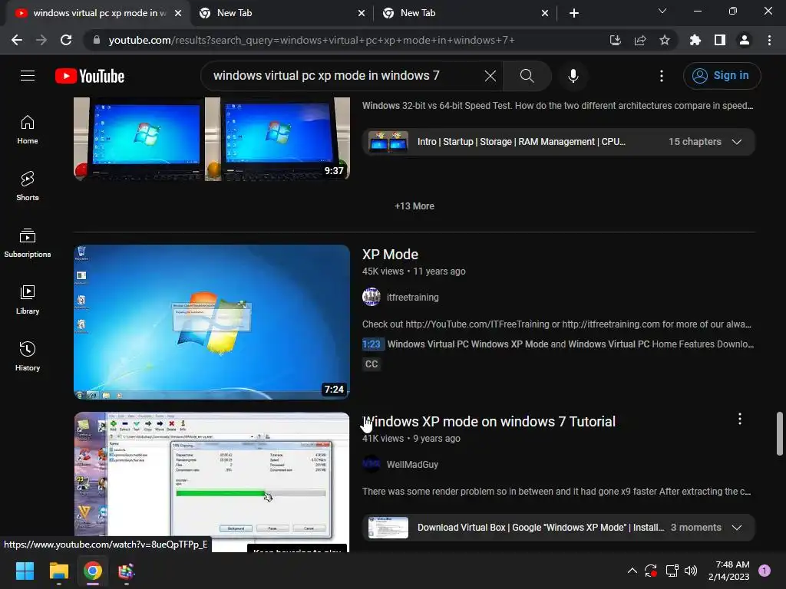786x589 pixels.
Task: Jump to the 1:23 timestamp of XP Mode
Action: pyautogui.click(x=372, y=344)
